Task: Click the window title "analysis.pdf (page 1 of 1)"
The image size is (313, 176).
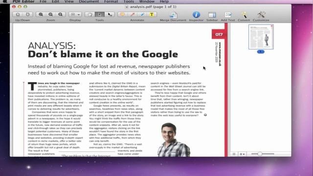Action: pyautogui.click(x=153, y=7)
